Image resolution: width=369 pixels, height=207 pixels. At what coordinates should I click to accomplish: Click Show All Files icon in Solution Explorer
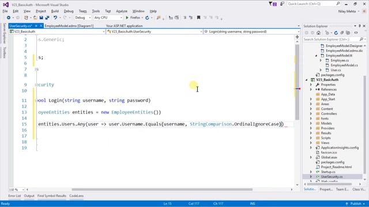coord(348,33)
